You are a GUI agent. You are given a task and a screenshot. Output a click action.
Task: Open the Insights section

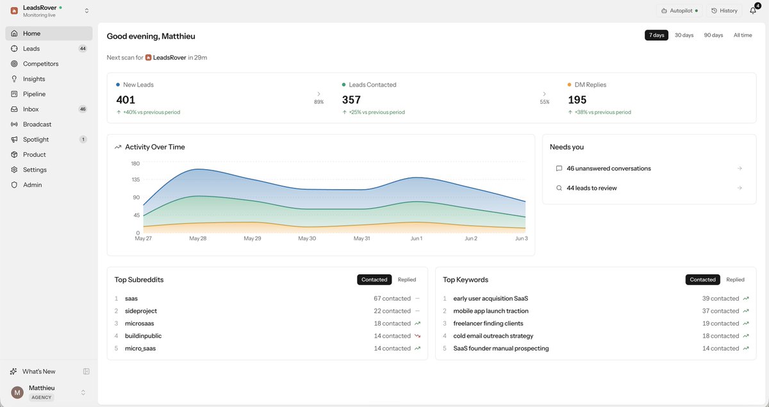[x=49, y=79]
